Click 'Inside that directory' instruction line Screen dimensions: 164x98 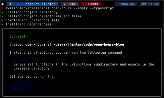pyautogui.click(x=67, y=52)
